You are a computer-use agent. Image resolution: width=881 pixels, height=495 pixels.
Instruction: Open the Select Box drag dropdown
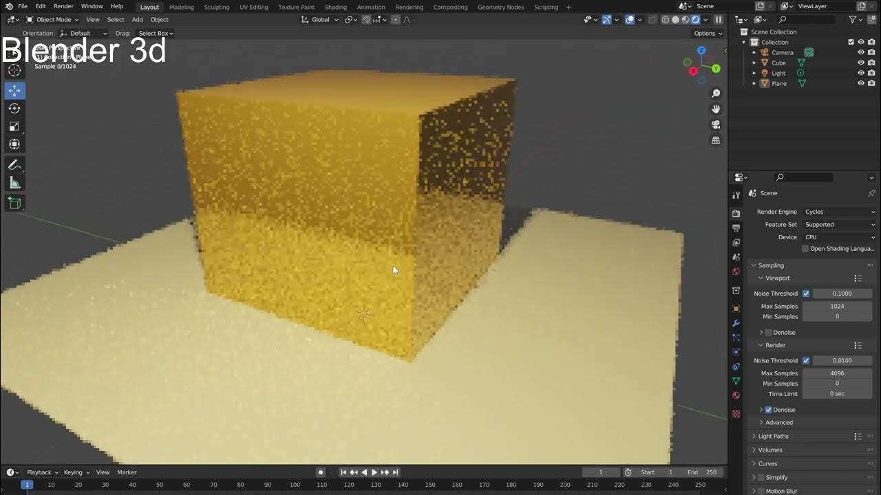(x=155, y=33)
